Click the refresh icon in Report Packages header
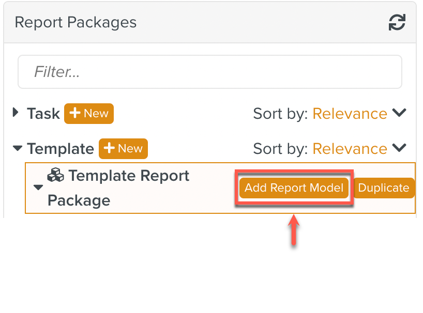This screenshot has width=423, height=313. point(397,23)
